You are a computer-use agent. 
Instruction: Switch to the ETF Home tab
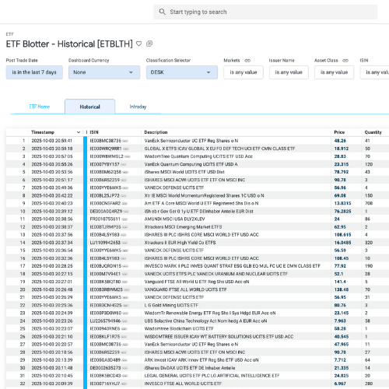(x=39, y=107)
